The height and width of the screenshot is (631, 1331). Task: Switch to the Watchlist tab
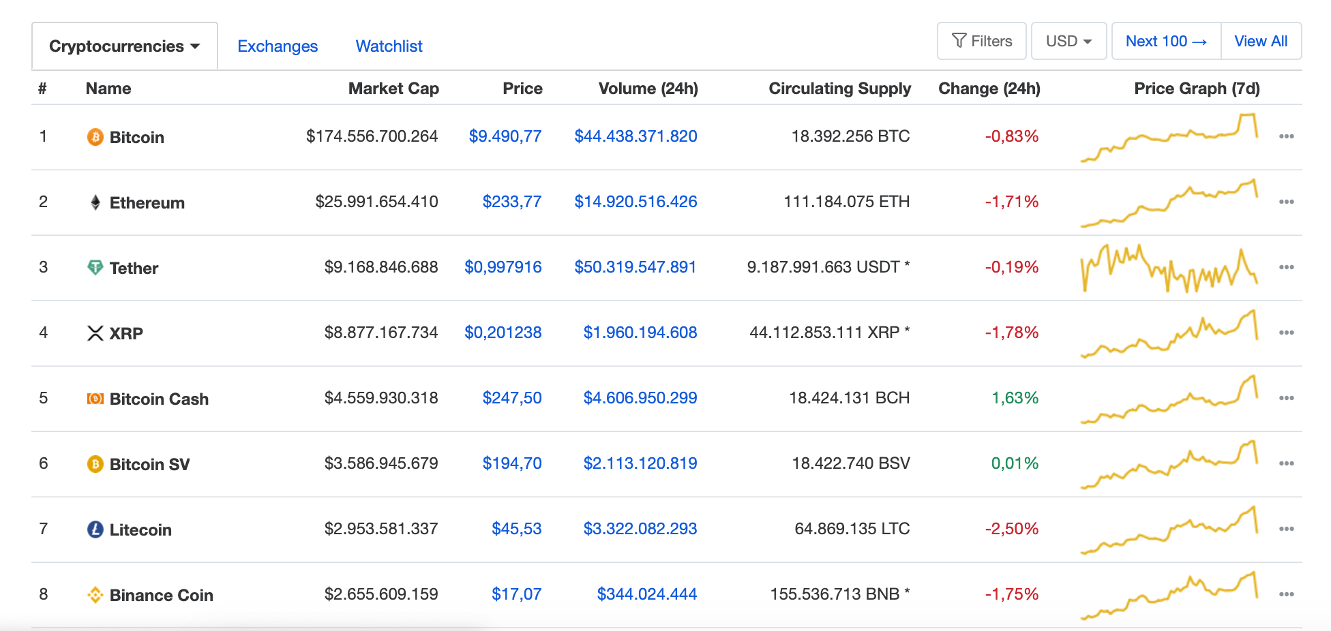(x=389, y=46)
